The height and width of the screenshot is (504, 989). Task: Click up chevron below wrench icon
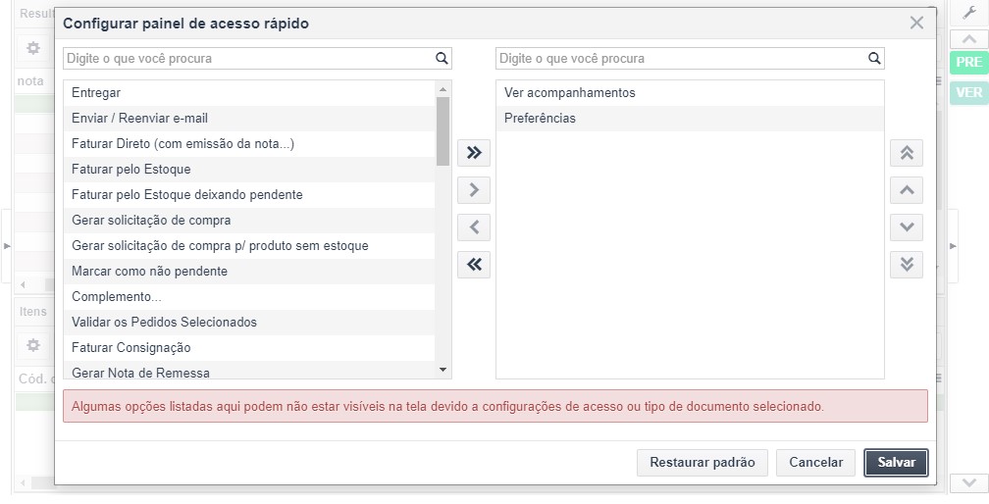[969, 39]
